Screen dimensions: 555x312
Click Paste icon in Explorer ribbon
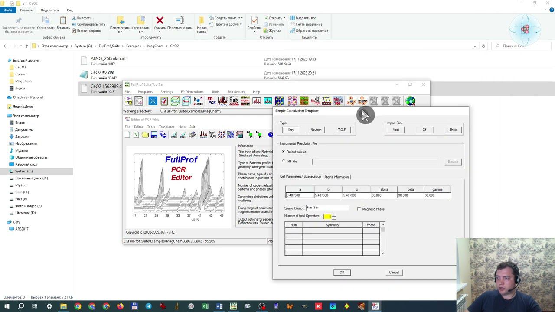[x=63, y=23]
